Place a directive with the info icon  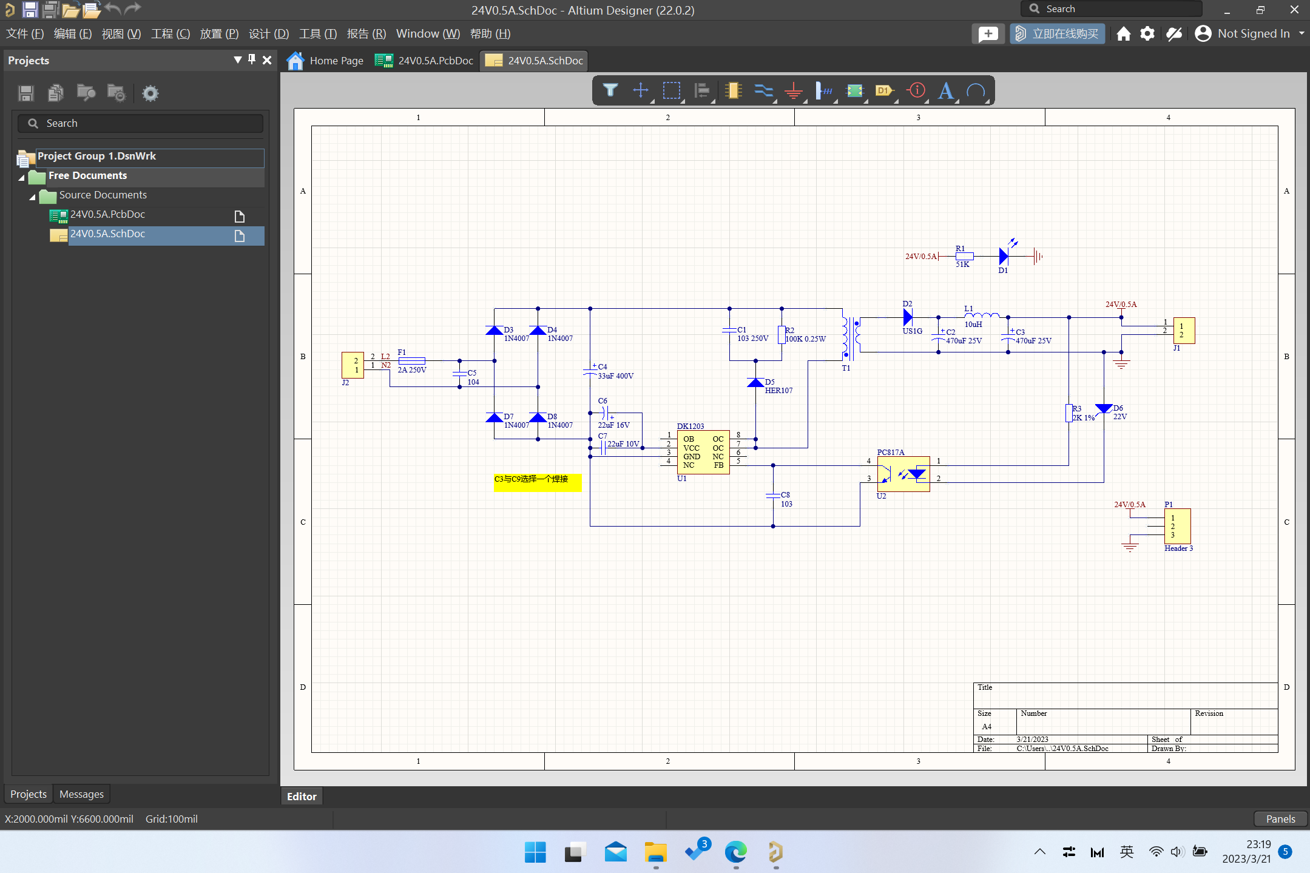916,91
